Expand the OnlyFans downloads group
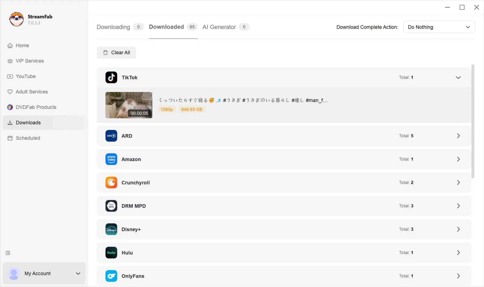Screen dimensions: 484x287 [x=458, y=276]
